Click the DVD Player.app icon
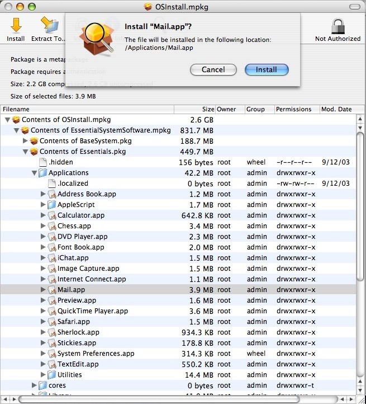The height and width of the screenshot is (404, 366). pos(52,237)
